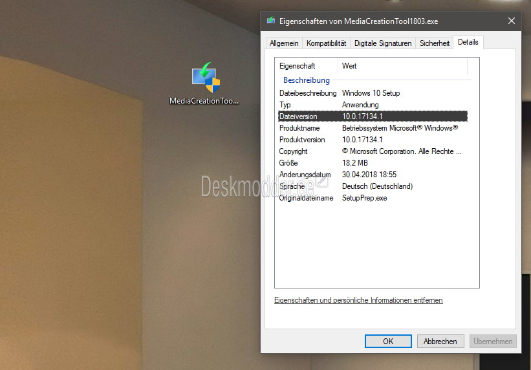Open the Digitale Signaturen tab
Viewport: 531px width, 370px height.
click(383, 43)
